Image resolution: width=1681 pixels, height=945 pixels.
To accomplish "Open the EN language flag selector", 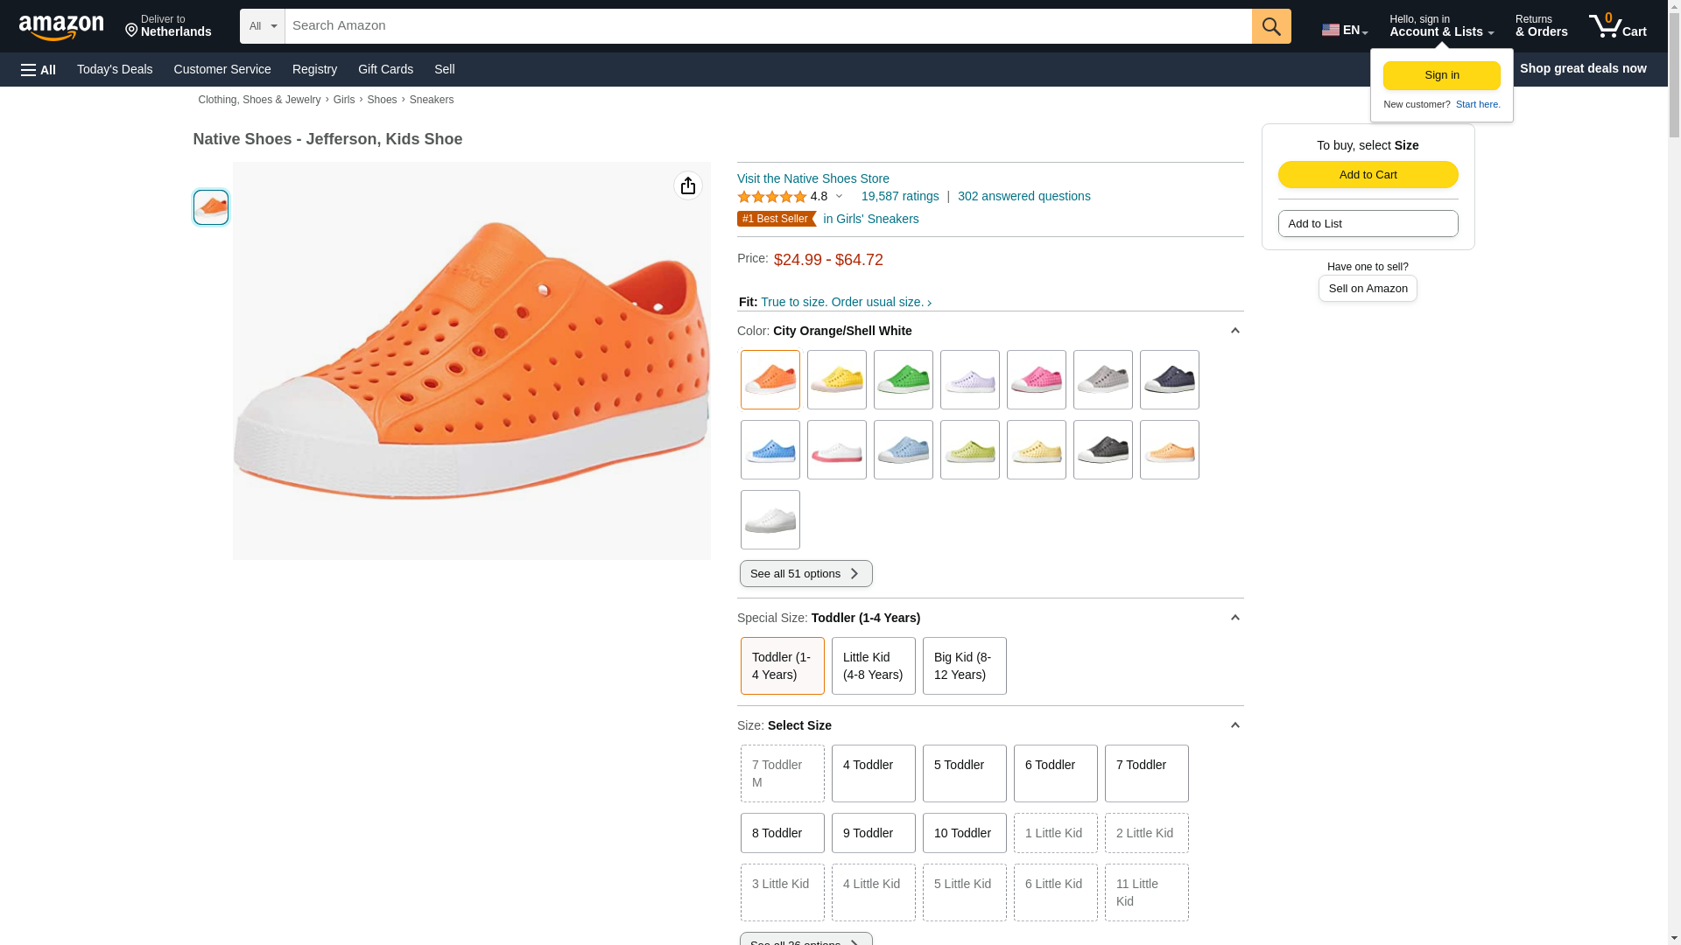I will click(x=1344, y=30).
